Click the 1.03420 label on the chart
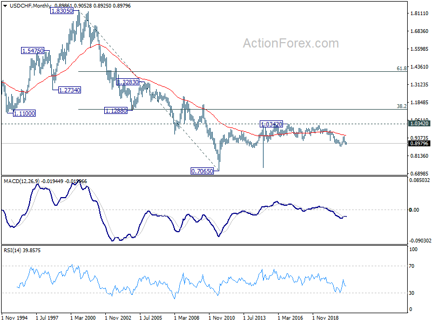This screenshot has height=324, width=432. point(272,124)
